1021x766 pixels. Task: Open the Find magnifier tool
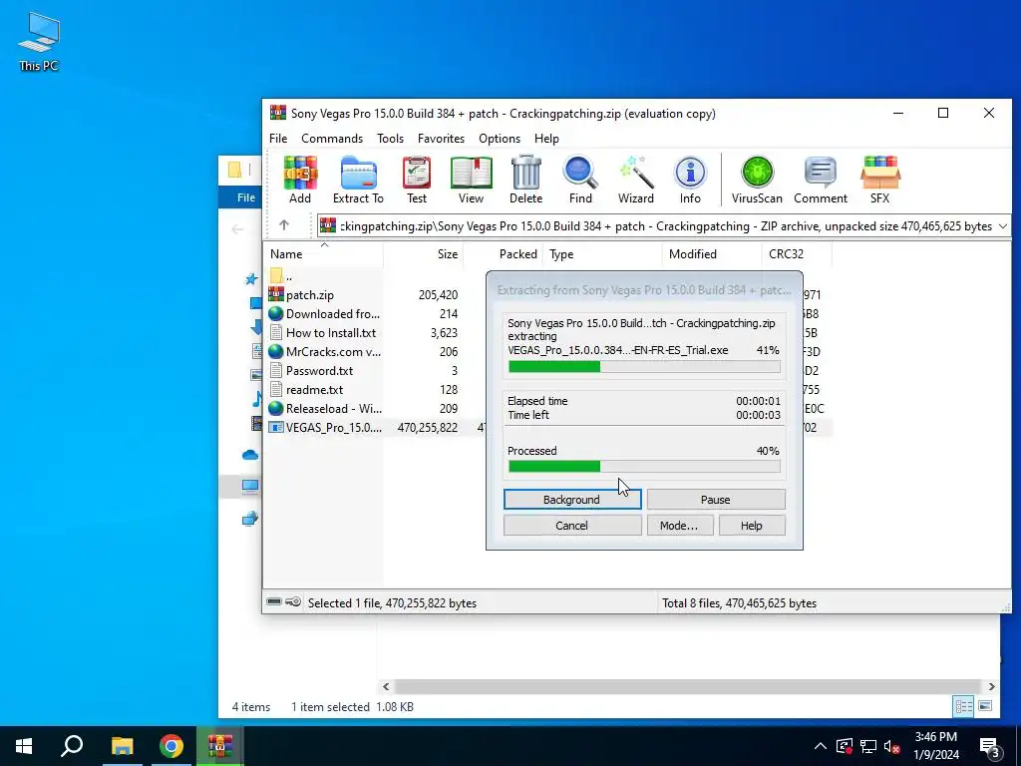tap(580, 181)
